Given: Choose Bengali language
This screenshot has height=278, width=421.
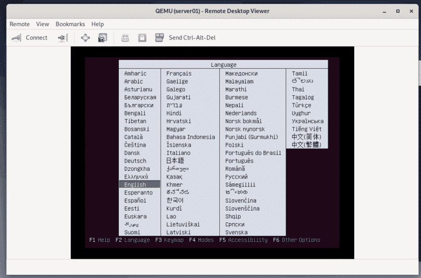Looking at the screenshot, I should coord(135,113).
